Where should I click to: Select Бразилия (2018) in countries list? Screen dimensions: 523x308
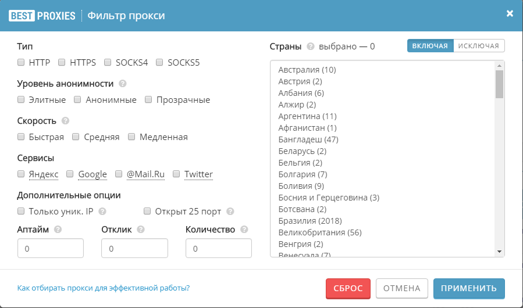click(310, 221)
